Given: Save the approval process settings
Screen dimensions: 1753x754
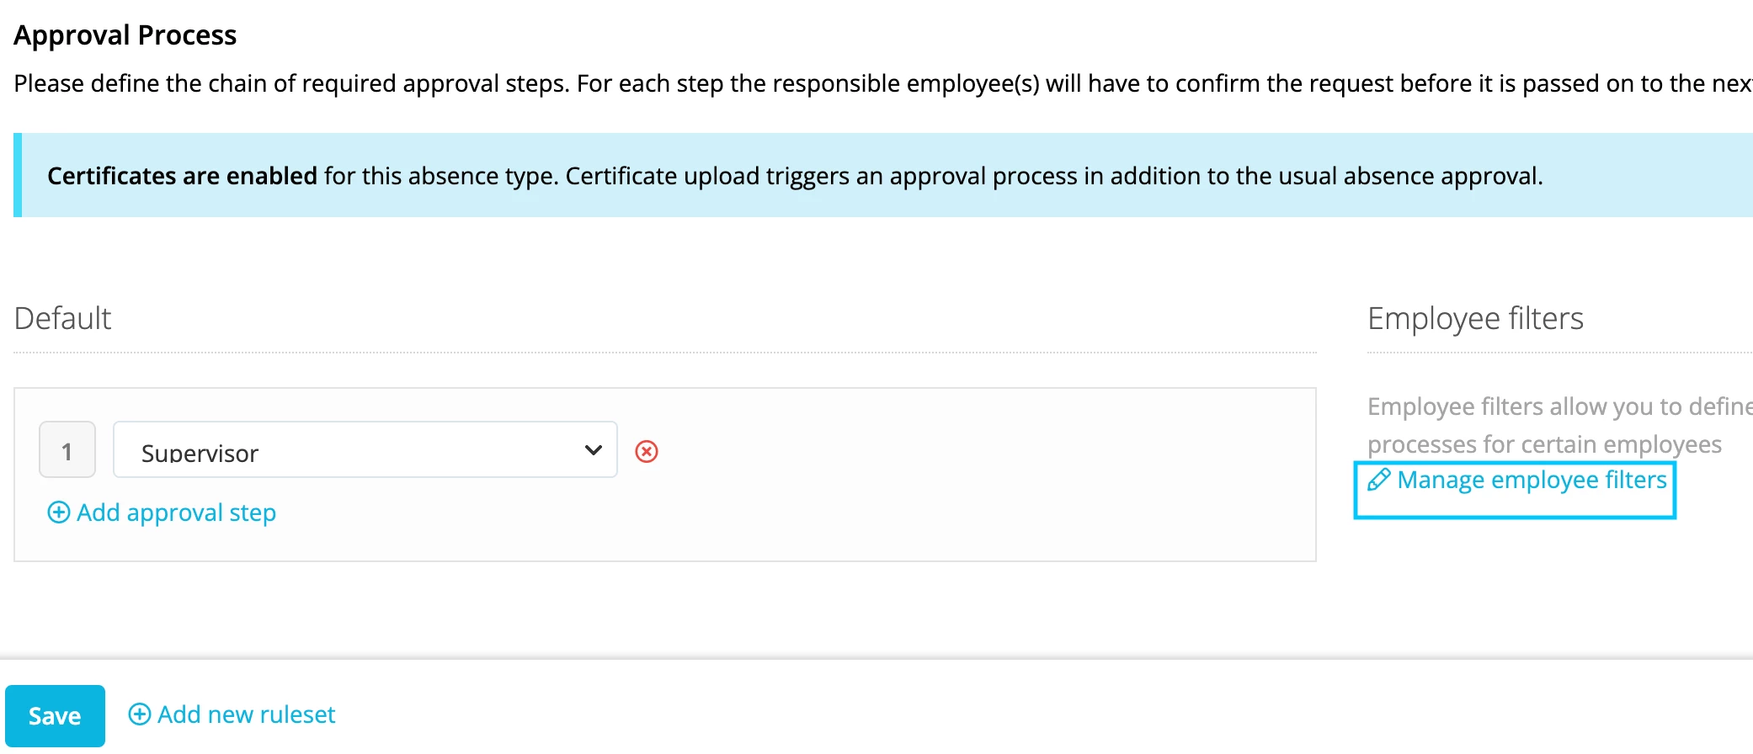Looking at the screenshot, I should [x=55, y=715].
